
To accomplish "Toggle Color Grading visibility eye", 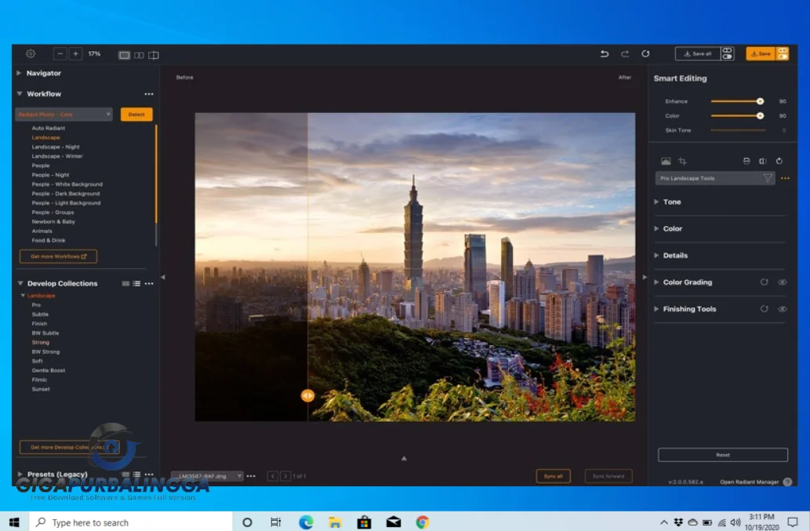I will click(783, 282).
